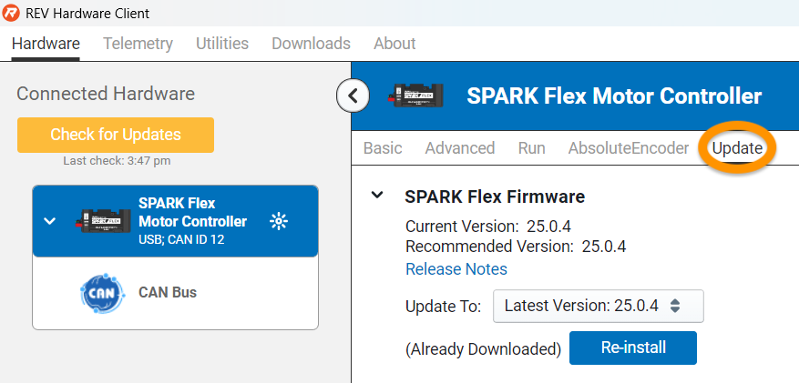Select the CAN Bus globe icon
799x383 pixels.
click(x=102, y=292)
